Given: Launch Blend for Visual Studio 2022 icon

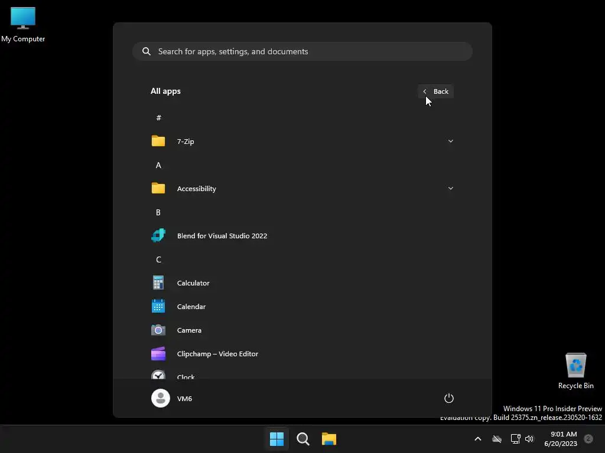Looking at the screenshot, I should coord(158,235).
